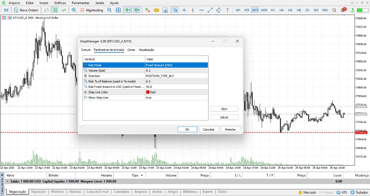
Task: Open the Testador button in status bar
Action: coord(359,193)
